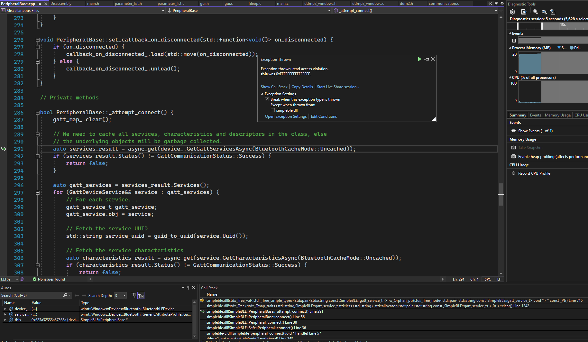588x342 pixels.
Task: Continue execution from Exception Thrown popup
Action: (x=419, y=59)
